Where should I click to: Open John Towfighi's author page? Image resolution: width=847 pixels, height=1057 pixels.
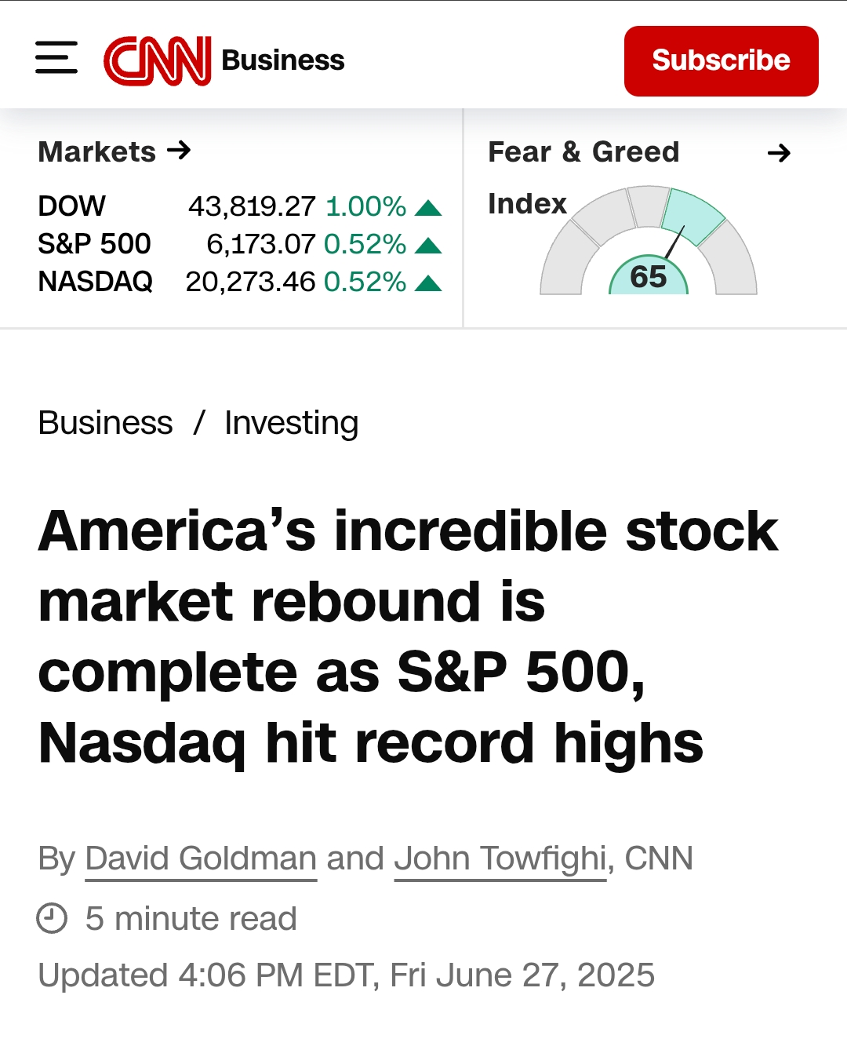coord(500,858)
